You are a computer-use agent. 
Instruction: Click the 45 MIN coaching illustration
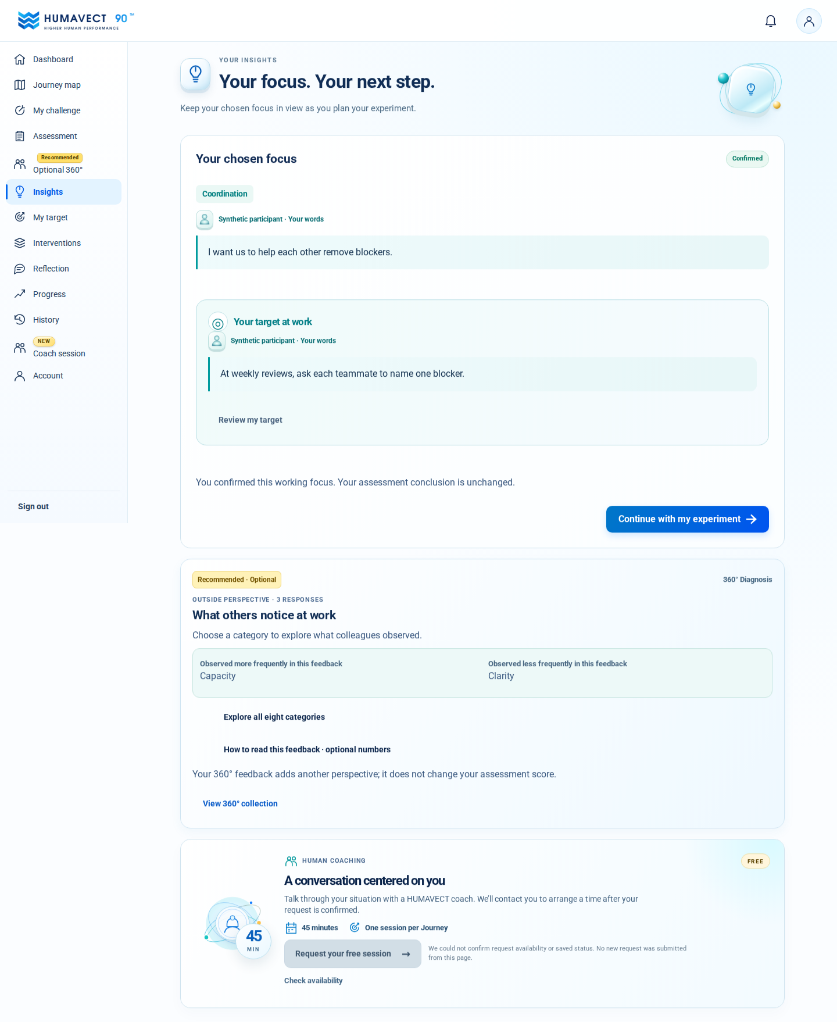coord(237,928)
